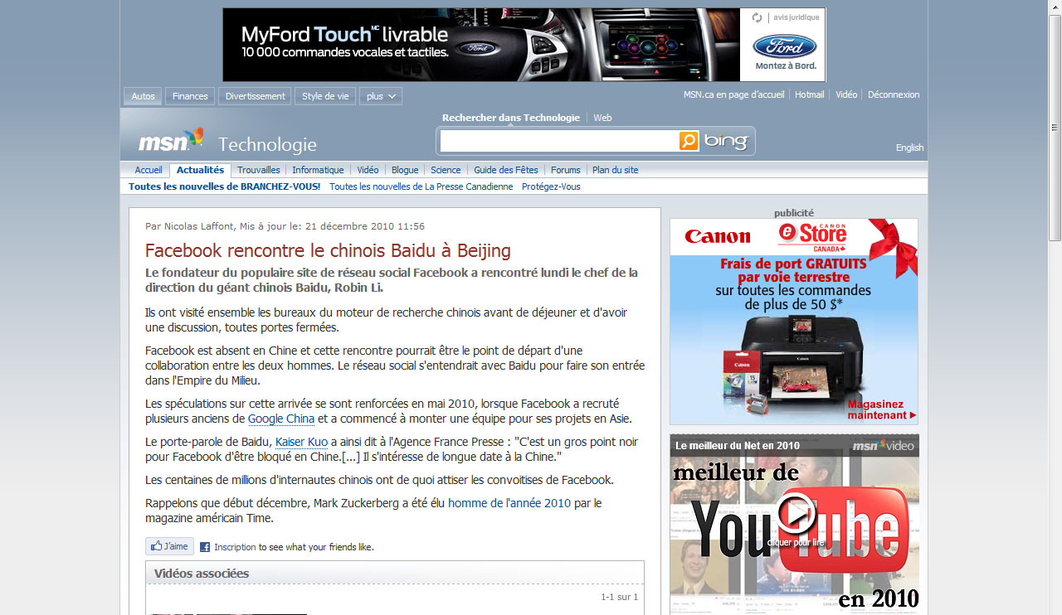Open the Autos channel tab
Viewport: 1062px width, 615px height.
pos(143,96)
